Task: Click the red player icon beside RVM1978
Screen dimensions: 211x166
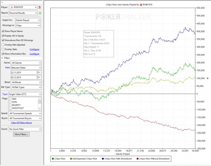Action: coord(39,7)
